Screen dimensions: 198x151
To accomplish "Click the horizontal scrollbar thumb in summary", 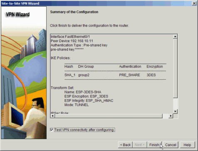I will pos(109,116).
